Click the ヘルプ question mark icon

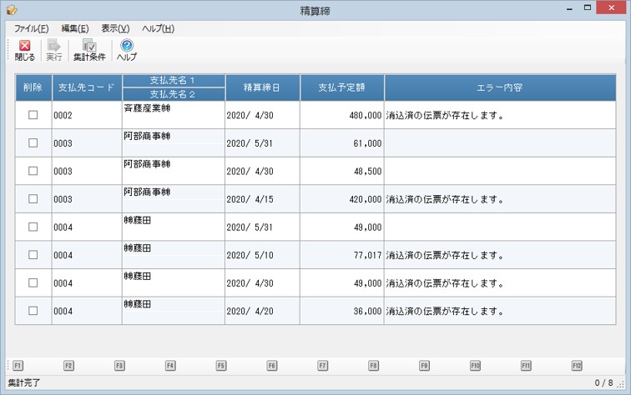tap(127, 45)
